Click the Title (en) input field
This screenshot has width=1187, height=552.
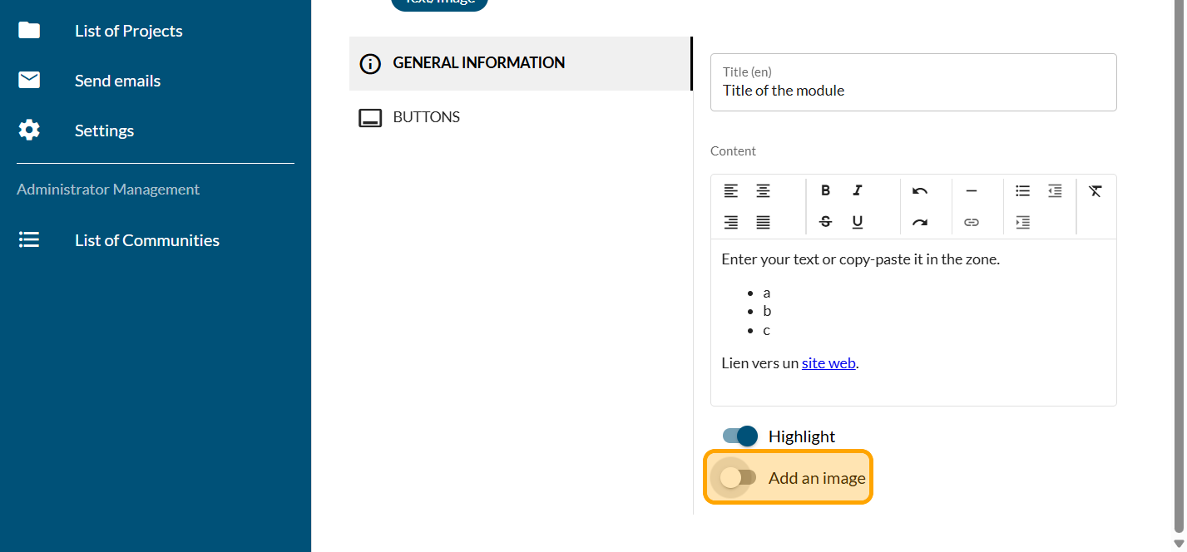[x=913, y=91]
